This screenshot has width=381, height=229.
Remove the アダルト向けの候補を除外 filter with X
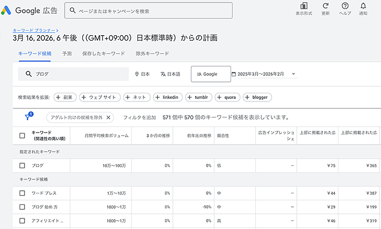[x=108, y=118]
